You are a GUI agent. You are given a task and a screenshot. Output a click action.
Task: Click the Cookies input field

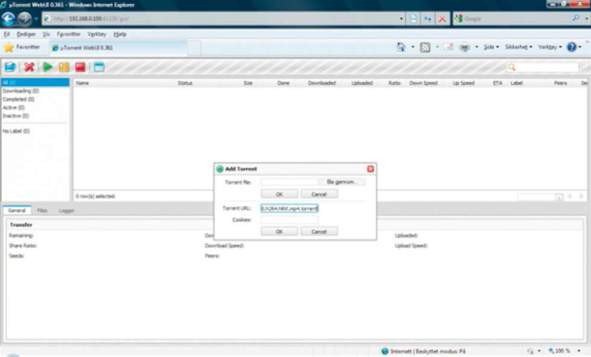[289, 220]
